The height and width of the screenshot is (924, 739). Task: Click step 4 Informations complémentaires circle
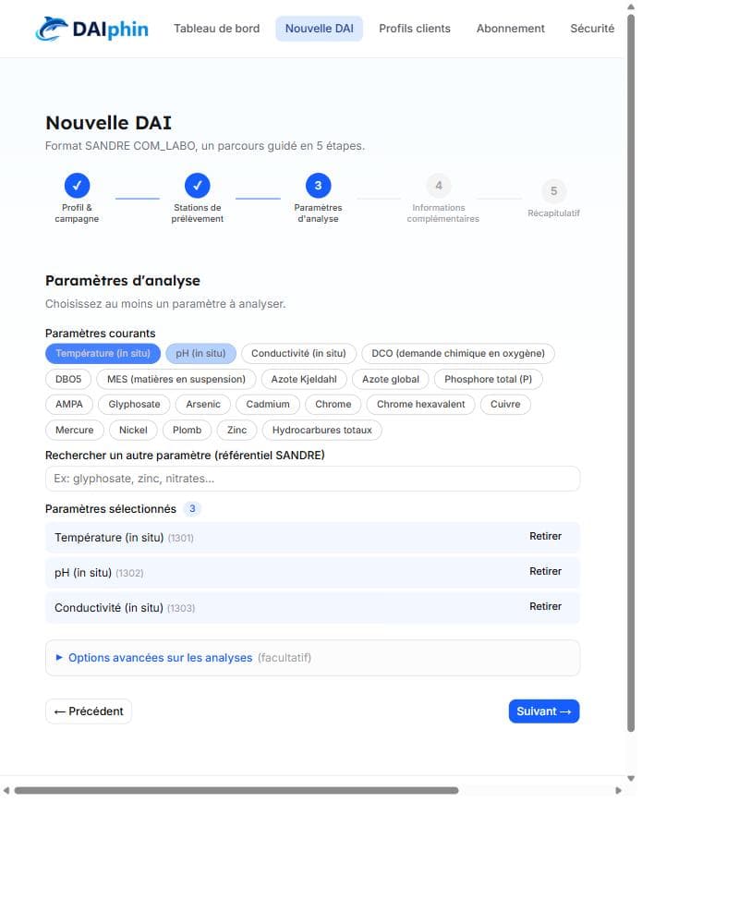[x=439, y=186]
